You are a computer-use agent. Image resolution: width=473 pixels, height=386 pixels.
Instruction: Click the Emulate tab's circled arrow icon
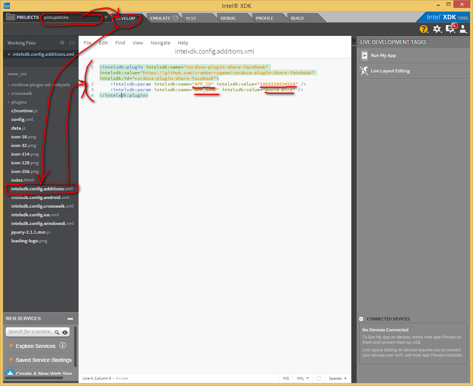176,17
